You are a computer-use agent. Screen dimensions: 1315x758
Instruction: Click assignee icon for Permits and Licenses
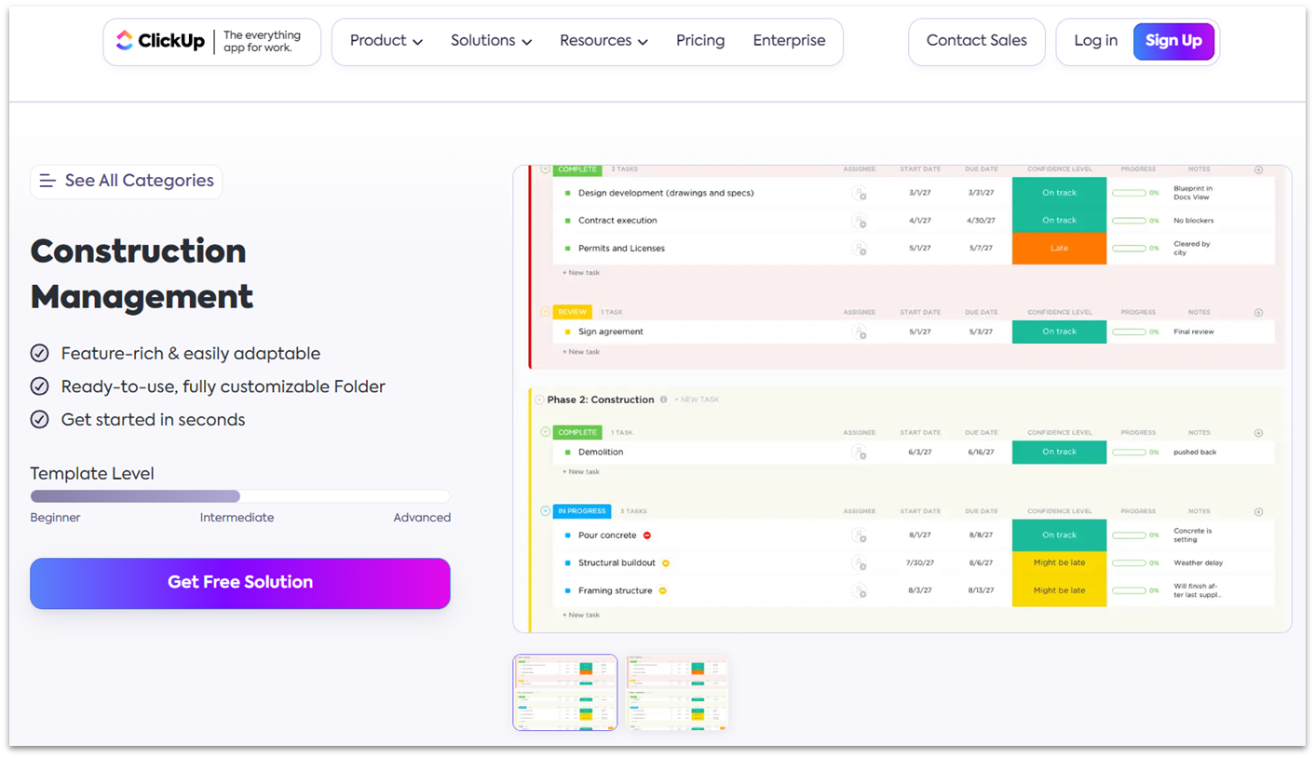859,249
